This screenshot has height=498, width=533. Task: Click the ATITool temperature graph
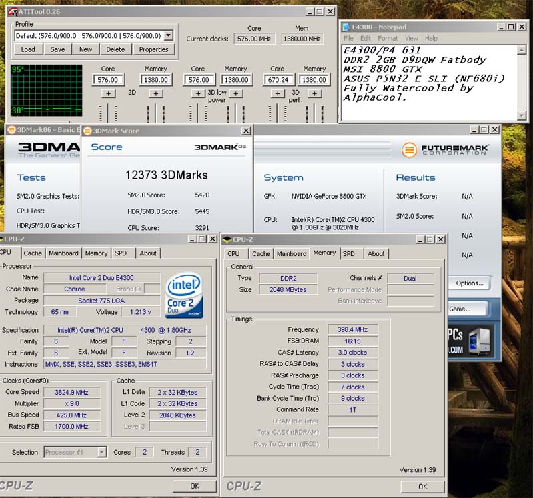tap(46, 91)
